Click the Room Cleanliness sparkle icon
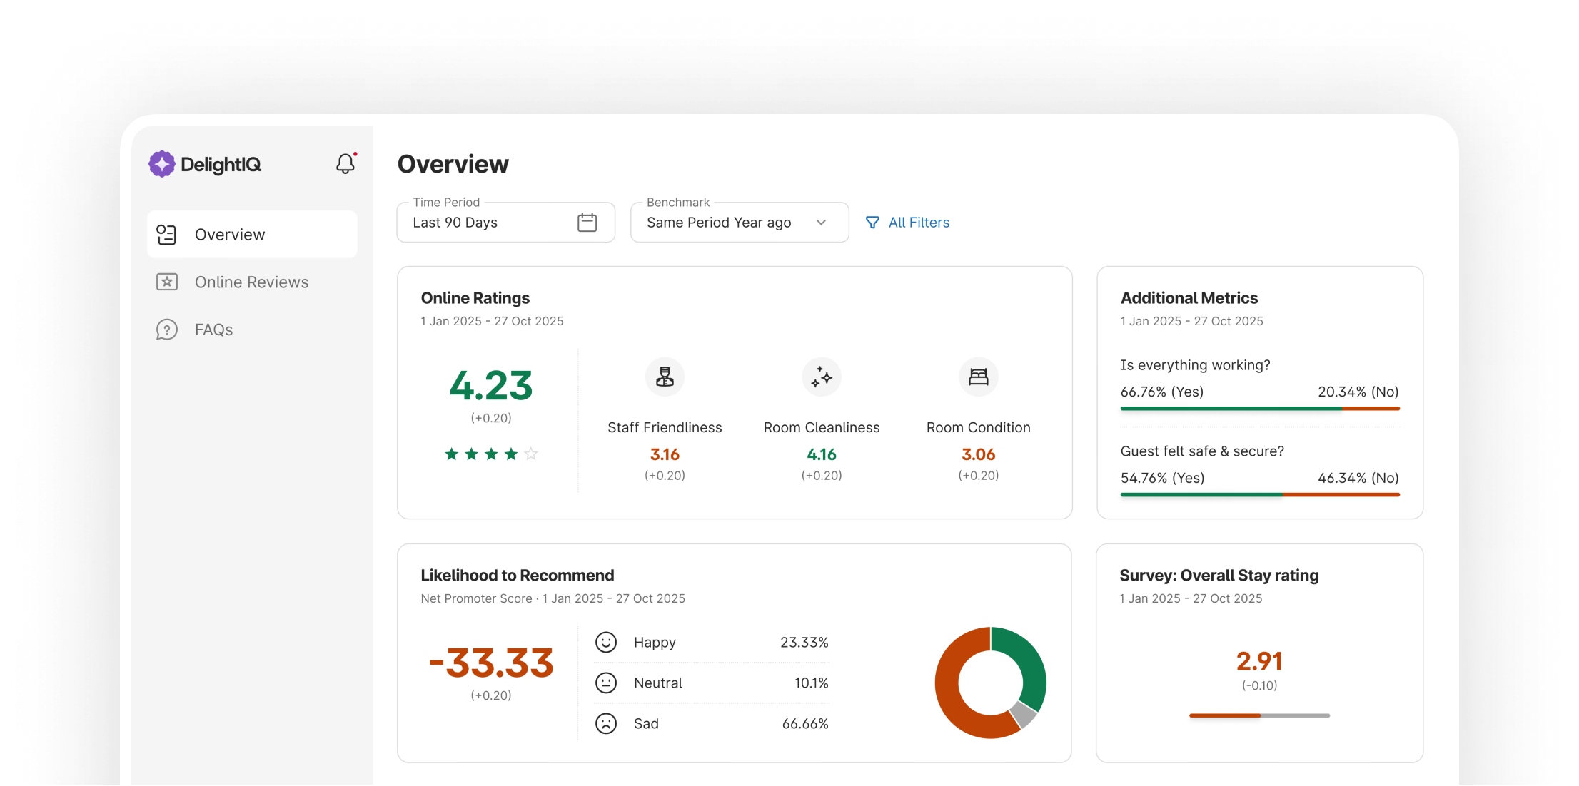 (822, 377)
